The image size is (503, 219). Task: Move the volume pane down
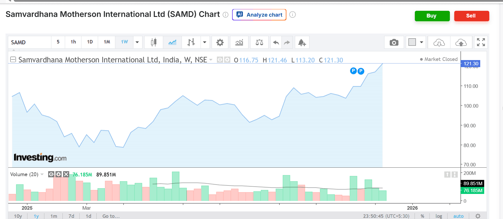pos(455,174)
